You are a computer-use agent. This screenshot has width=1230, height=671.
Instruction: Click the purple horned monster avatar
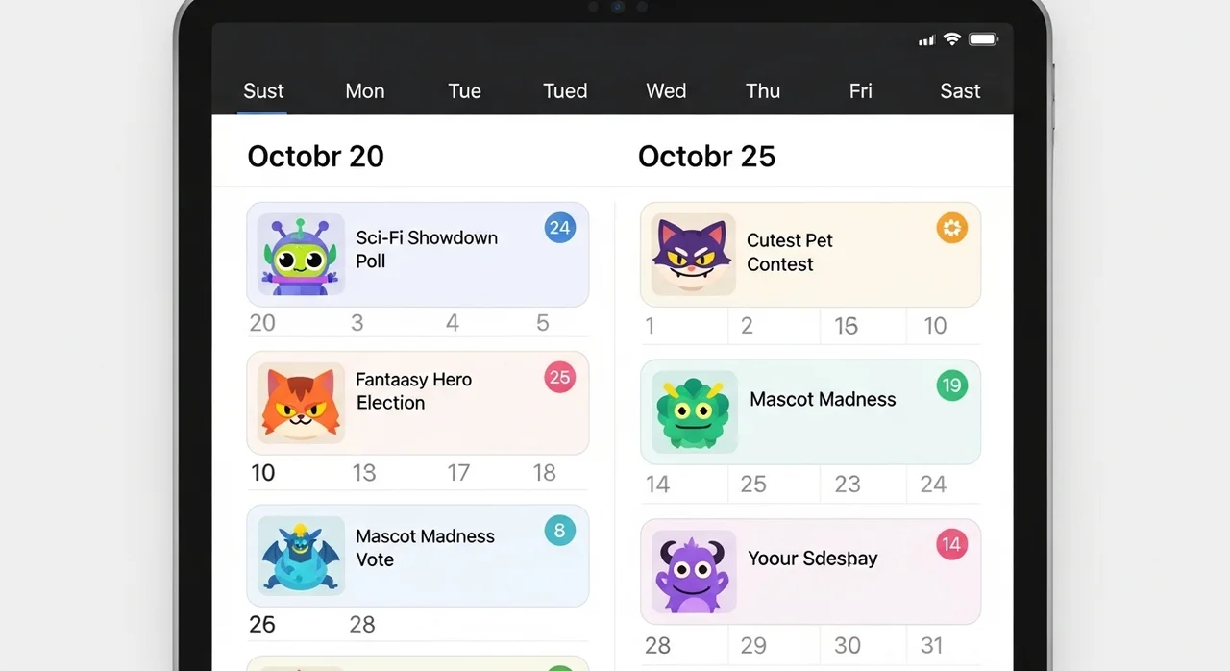point(694,571)
